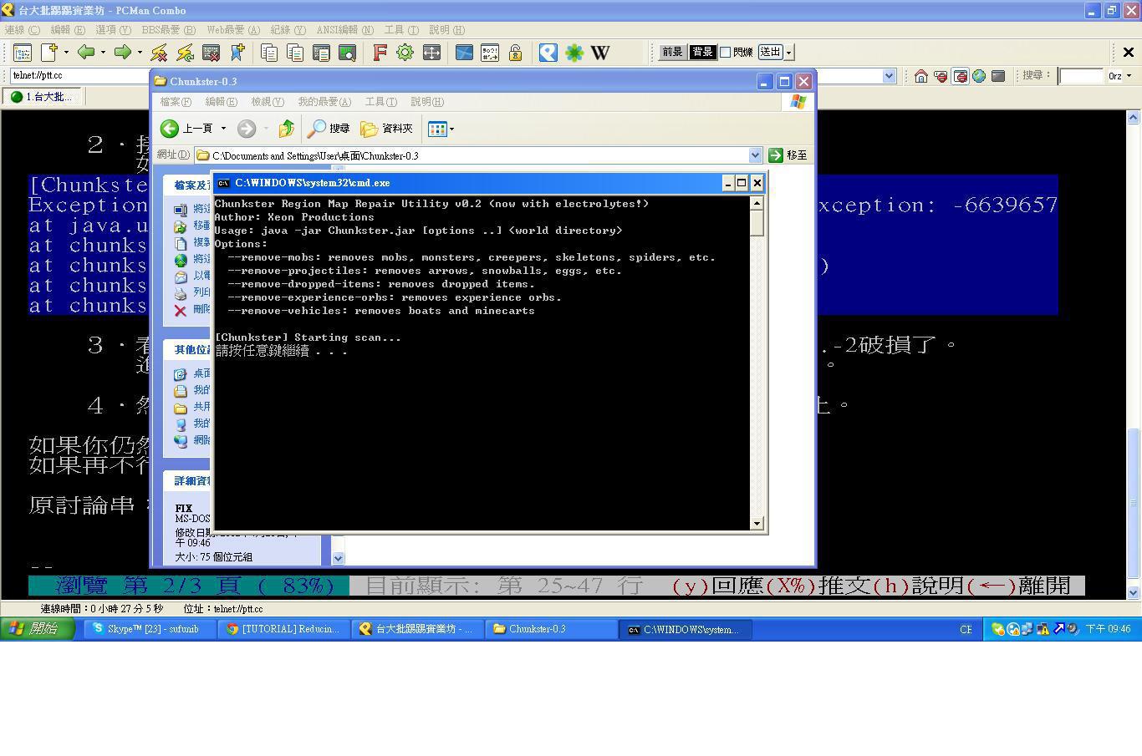Open the 工具 menu in Explorer window

click(380, 102)
